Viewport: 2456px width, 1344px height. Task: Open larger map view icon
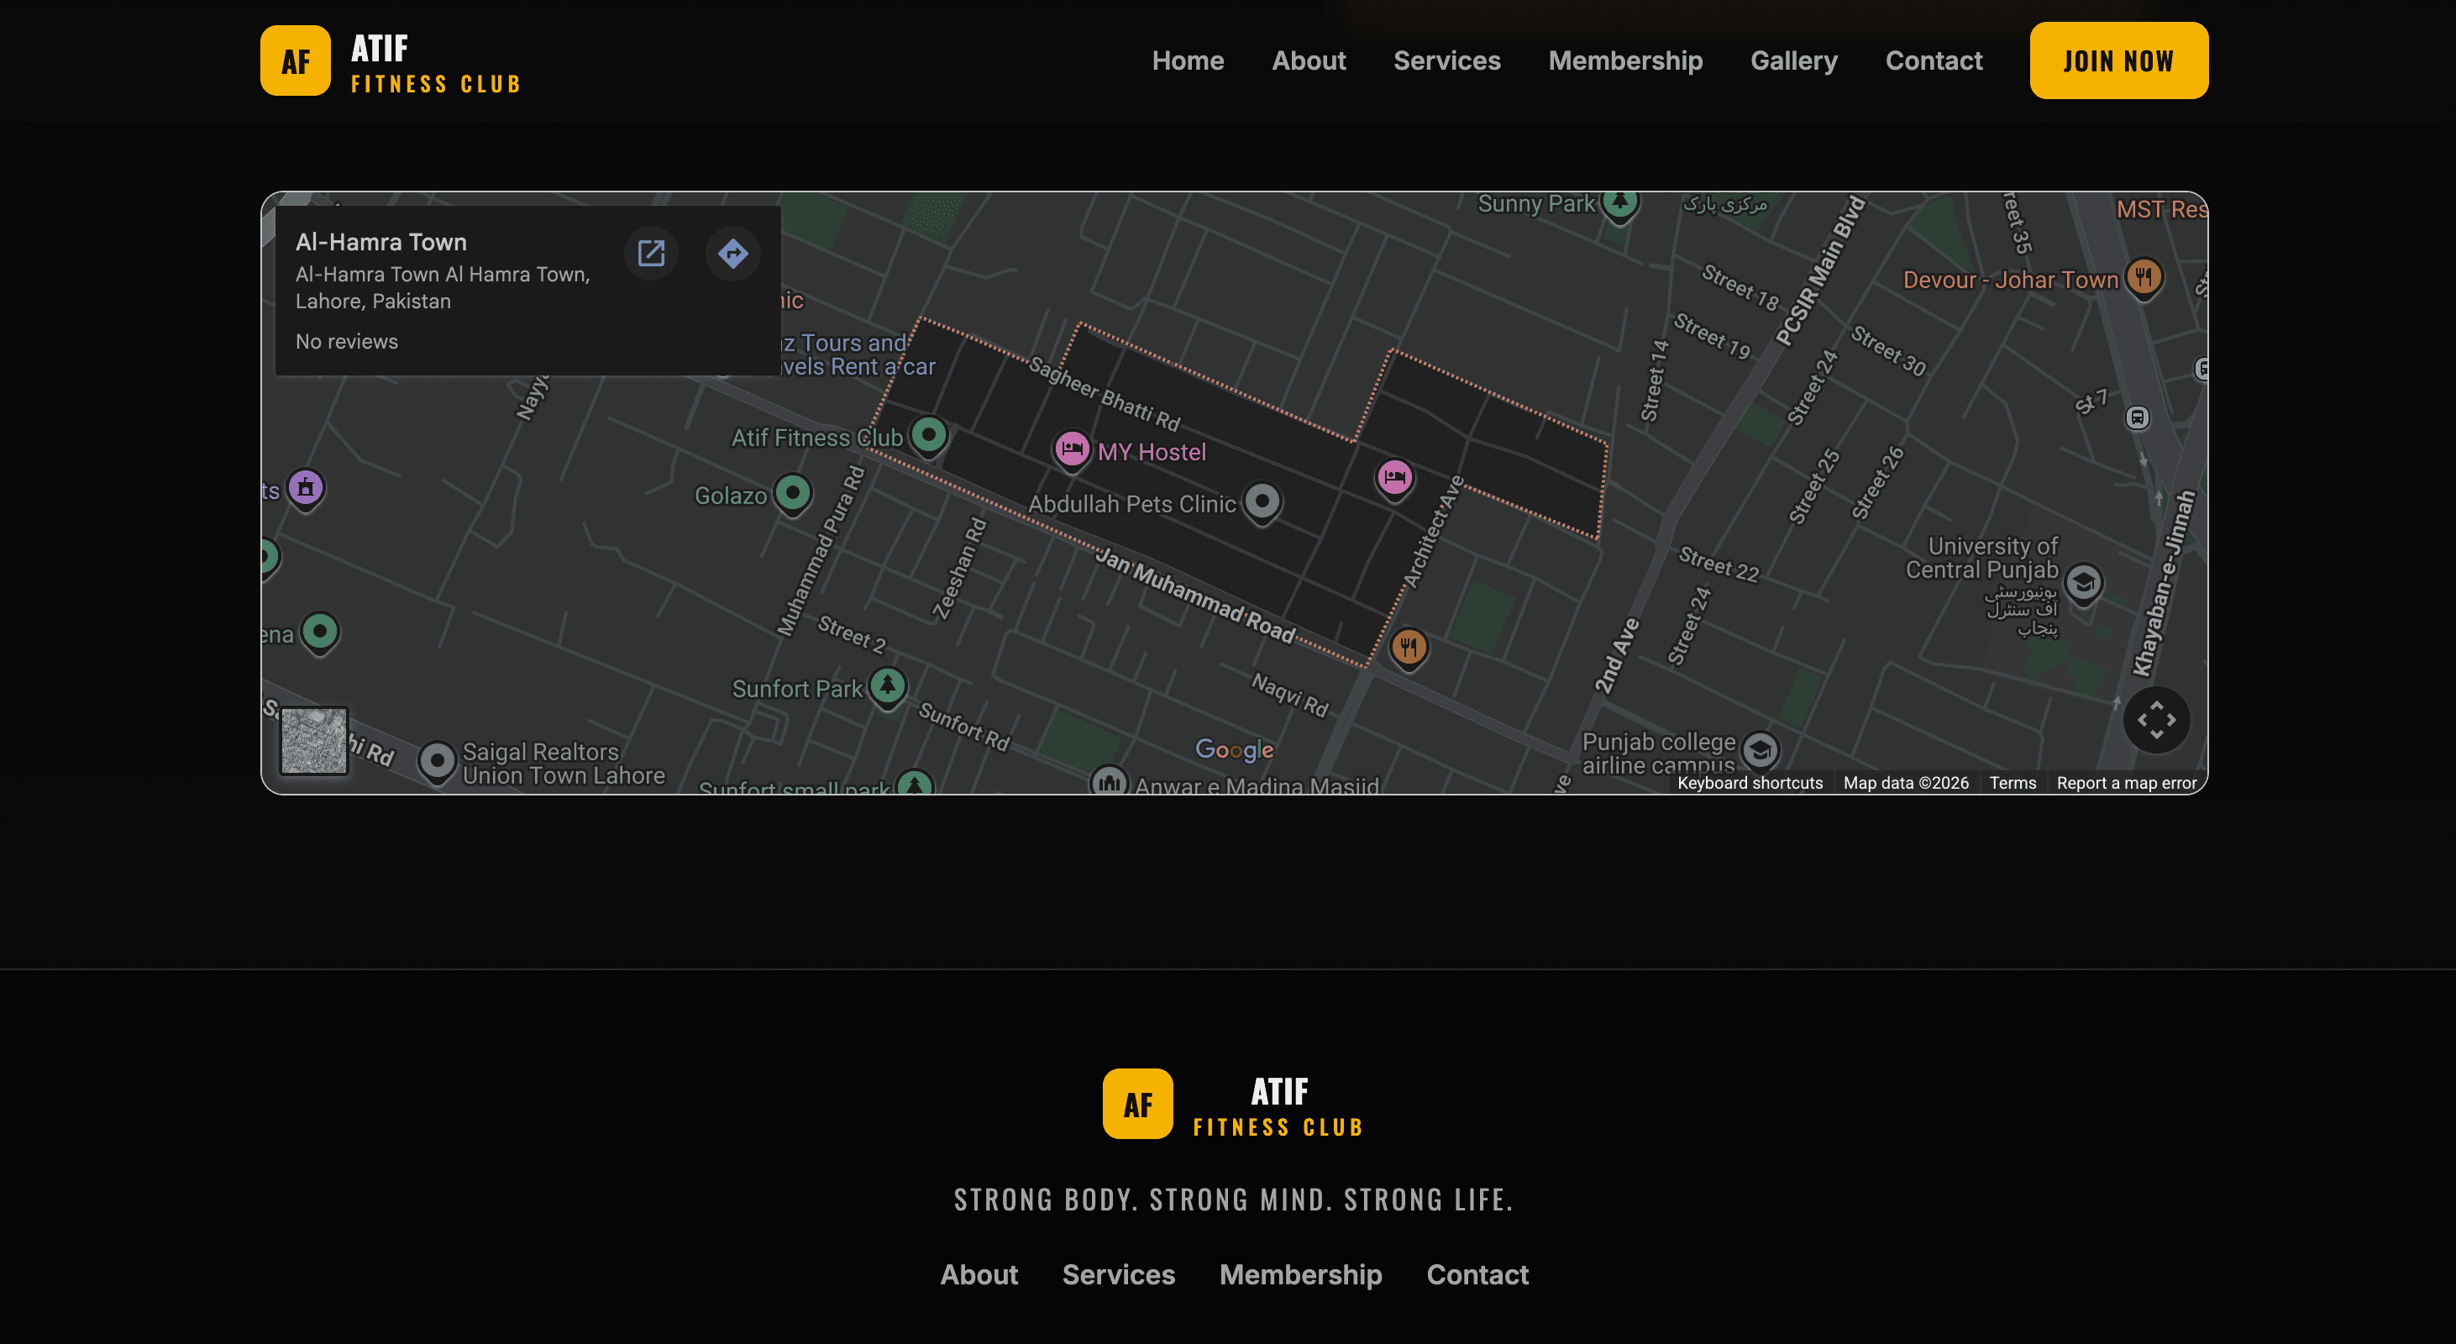pos(651,254)
